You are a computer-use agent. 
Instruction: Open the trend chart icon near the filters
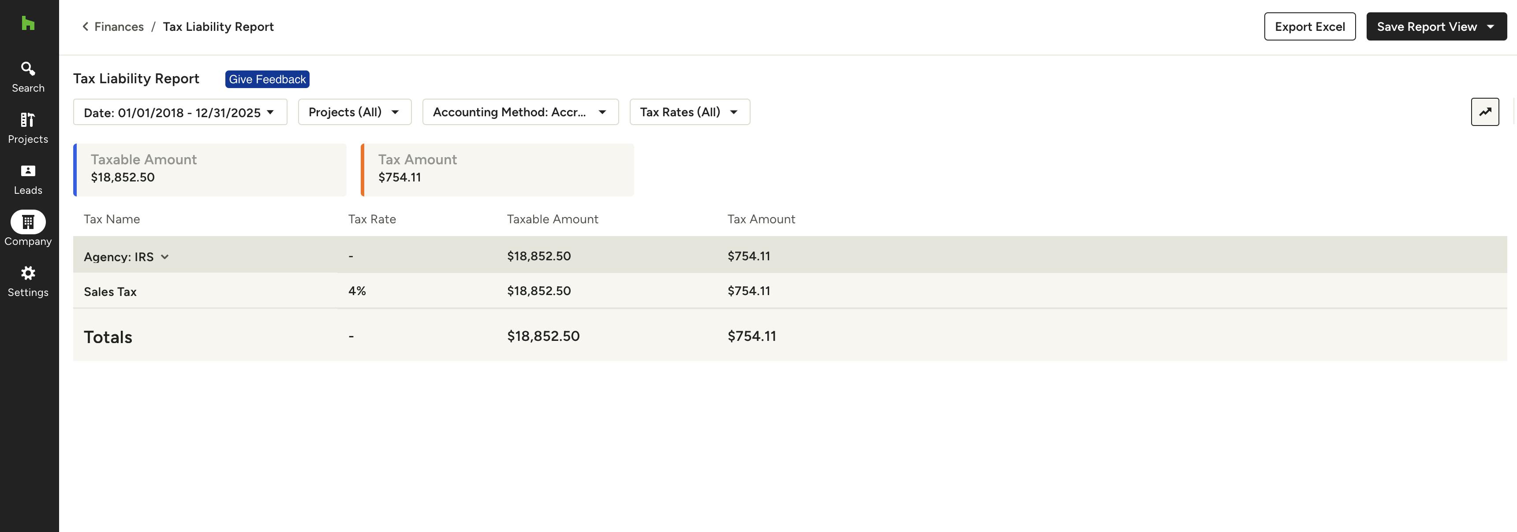click(1485, 112)
